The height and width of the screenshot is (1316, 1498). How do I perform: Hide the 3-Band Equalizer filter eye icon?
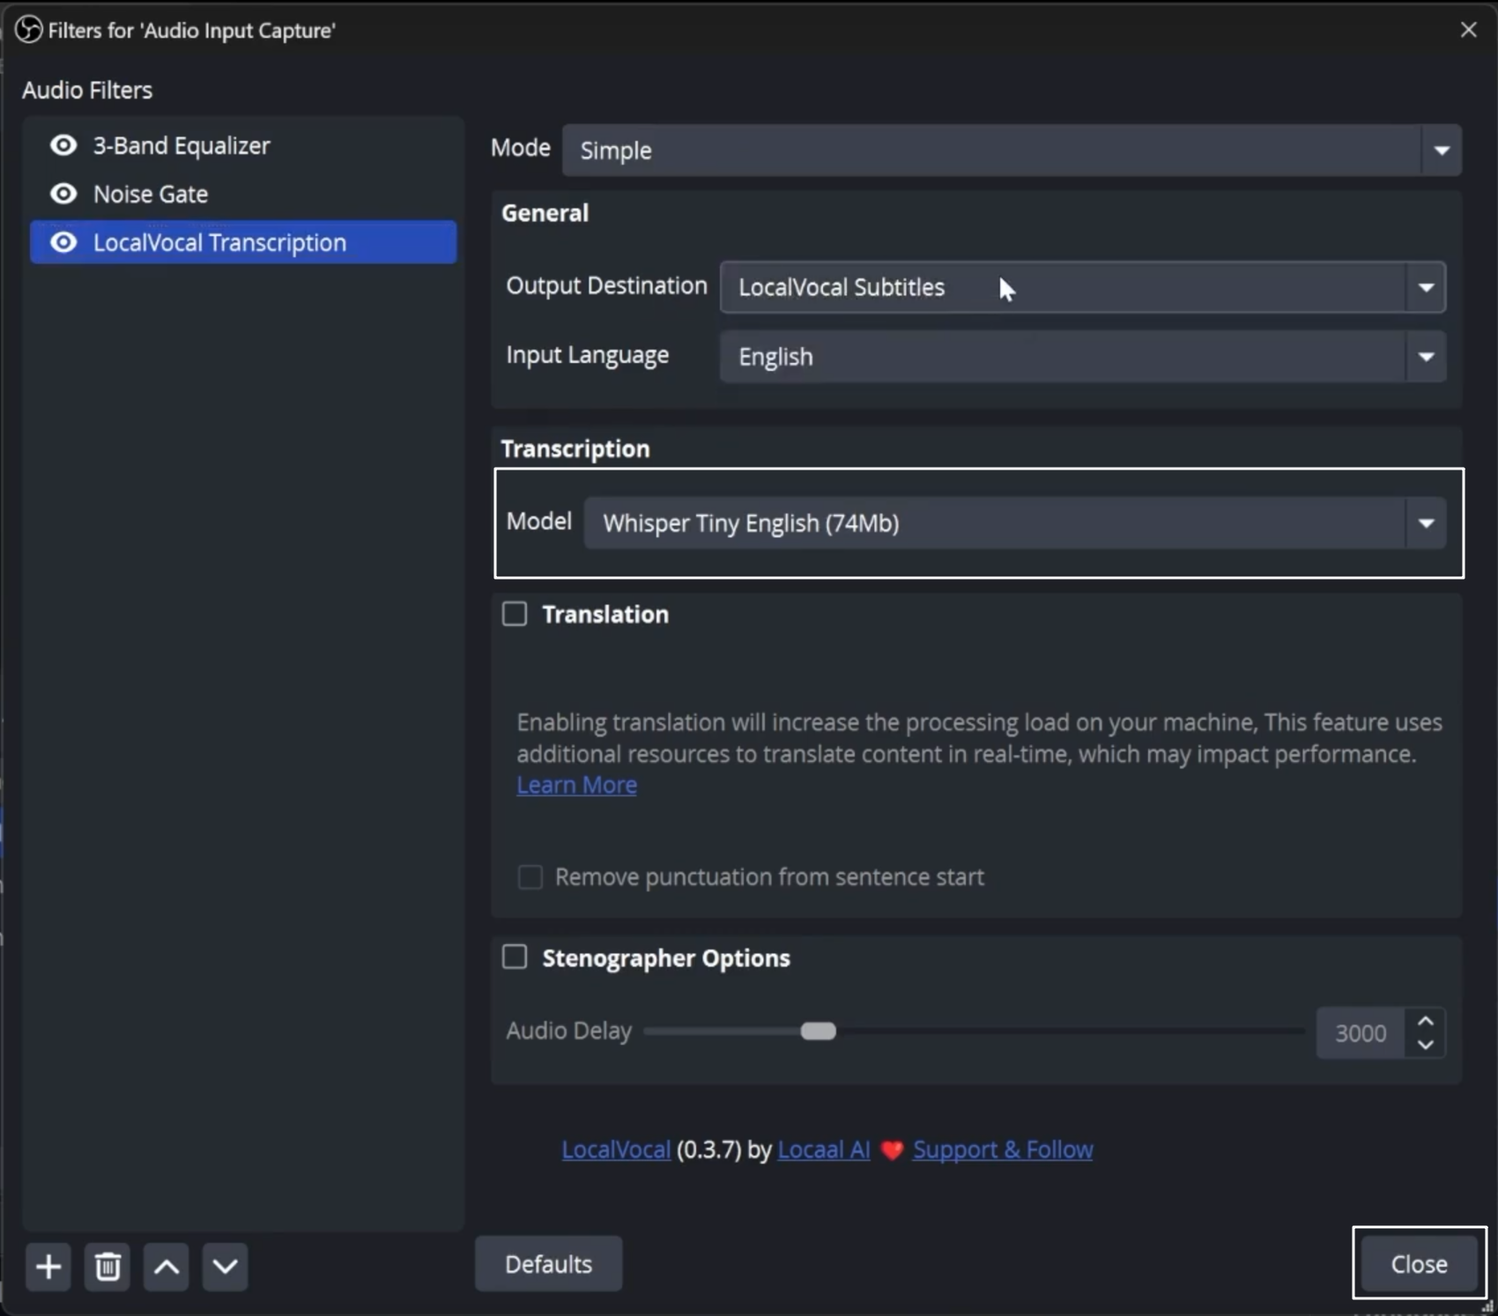click(63, 145)
